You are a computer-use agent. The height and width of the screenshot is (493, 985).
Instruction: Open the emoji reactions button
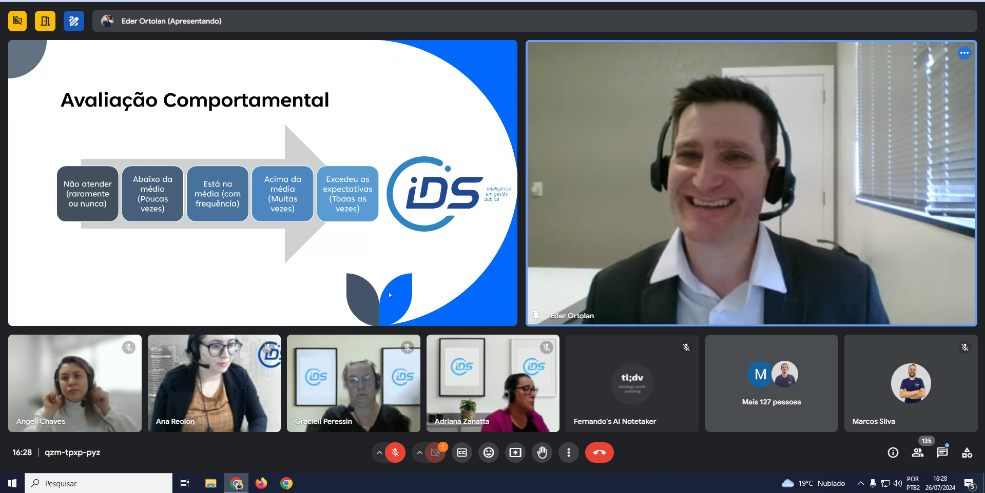coord(489,453)
